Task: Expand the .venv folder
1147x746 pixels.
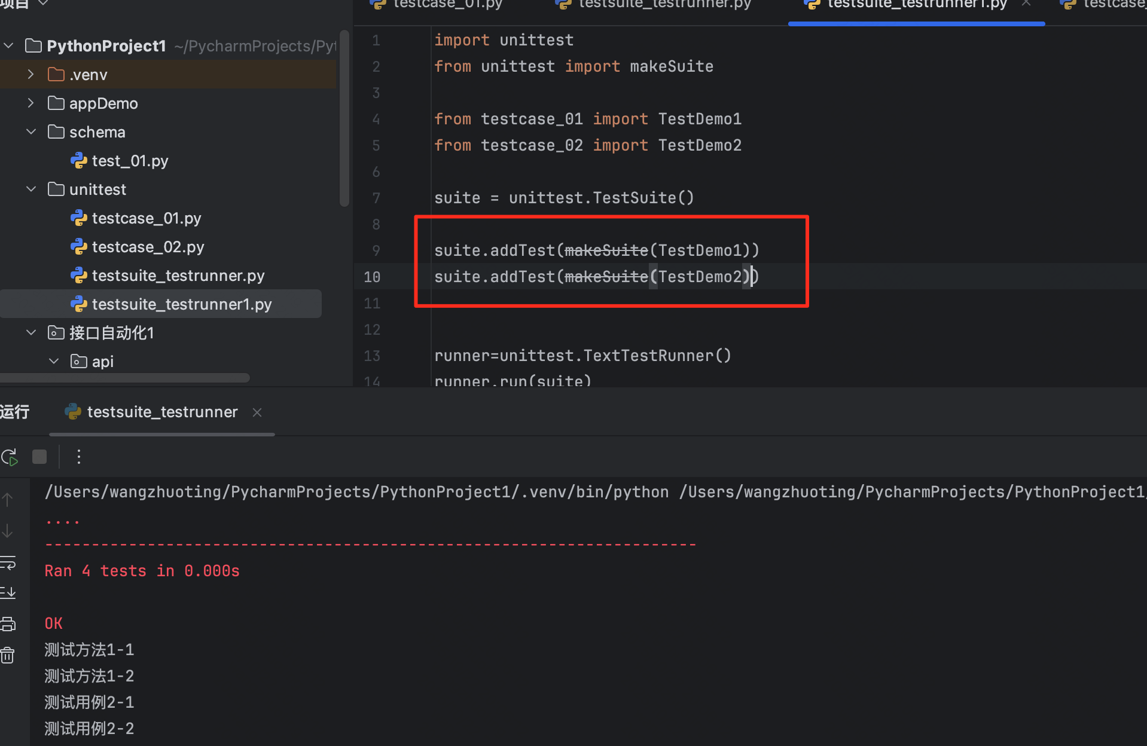Action: (x=31, y=75)
